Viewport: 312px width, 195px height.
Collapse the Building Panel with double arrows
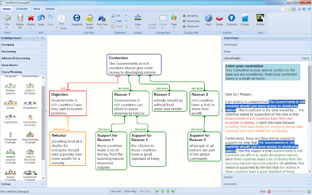tap(38, 38)
